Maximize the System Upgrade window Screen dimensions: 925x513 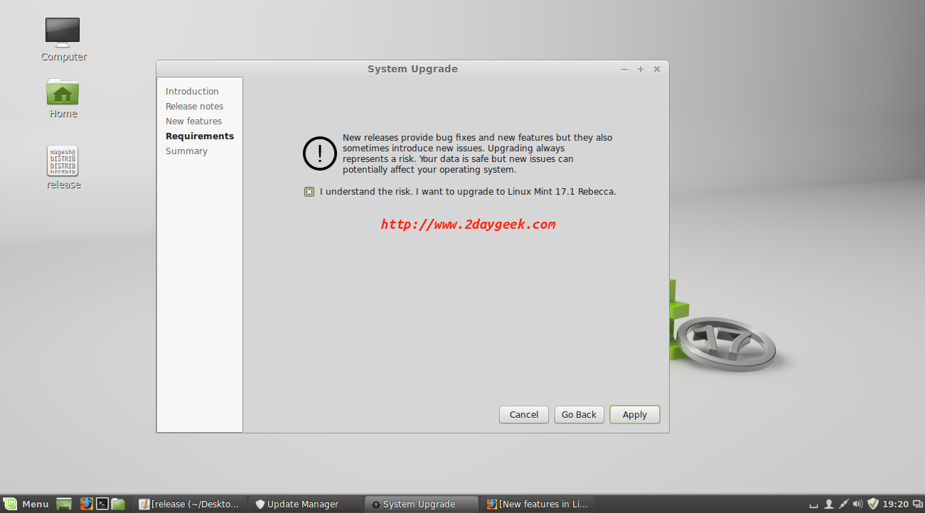[641, 69]
